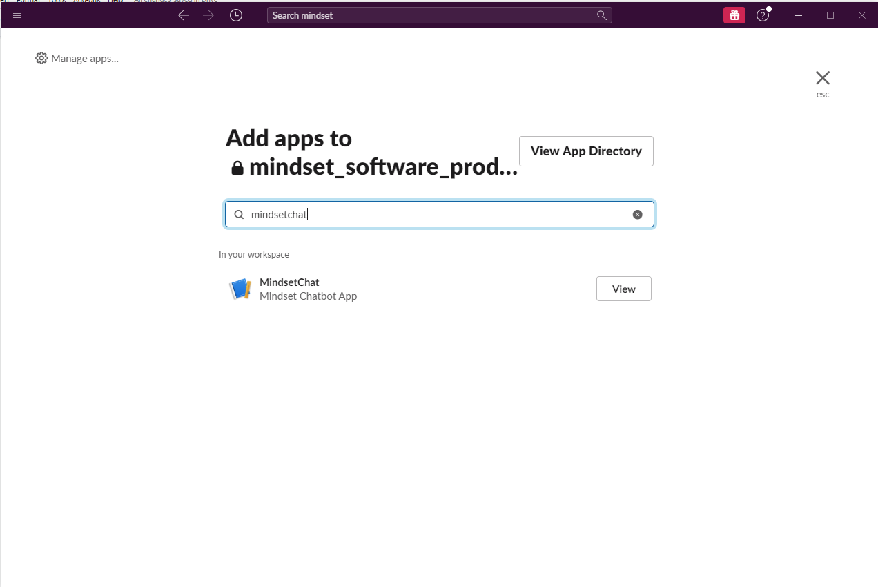878x587 pixels.
Task: Click the MindsetChat app icon
Action: (x=240, y=289)
